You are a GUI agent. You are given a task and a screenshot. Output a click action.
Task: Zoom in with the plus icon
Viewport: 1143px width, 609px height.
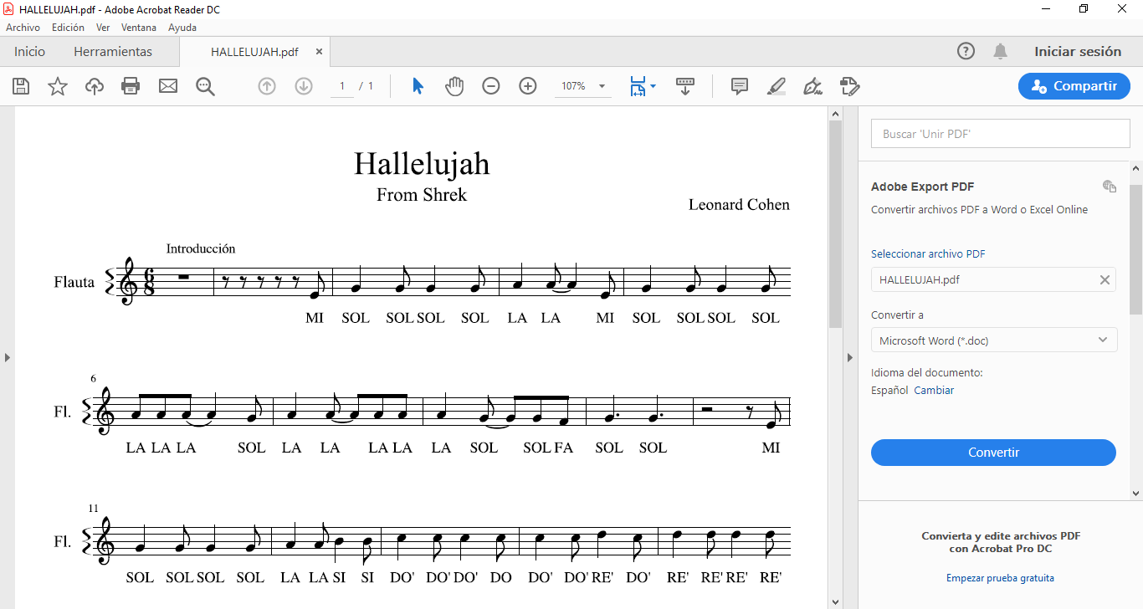click(x=528, y=86)
